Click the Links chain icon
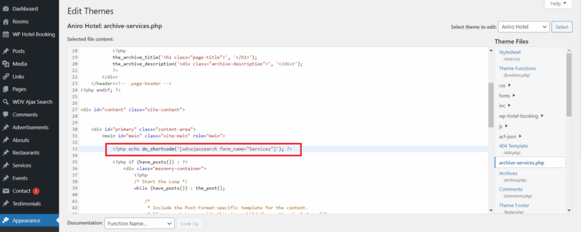Viewport: 581px width, 232px height. point(6,76)
